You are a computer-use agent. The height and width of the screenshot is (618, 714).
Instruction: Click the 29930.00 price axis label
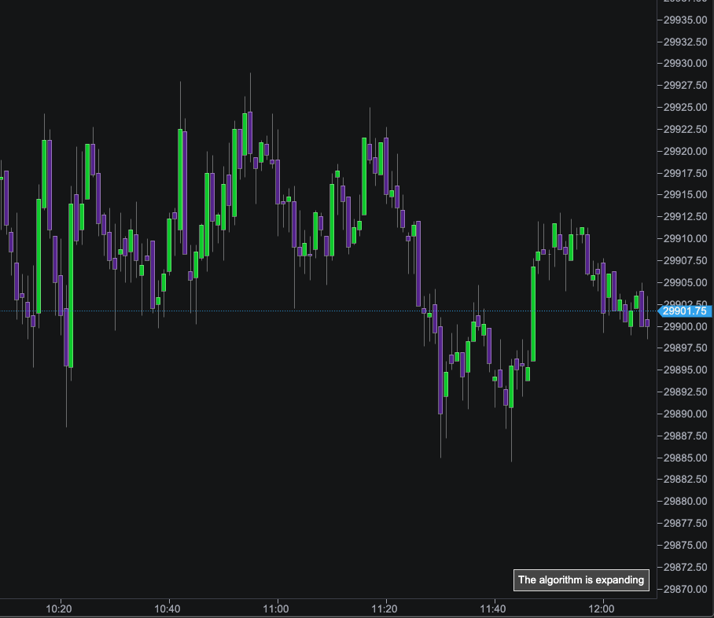pyautogui.click(x=686, y=64)
